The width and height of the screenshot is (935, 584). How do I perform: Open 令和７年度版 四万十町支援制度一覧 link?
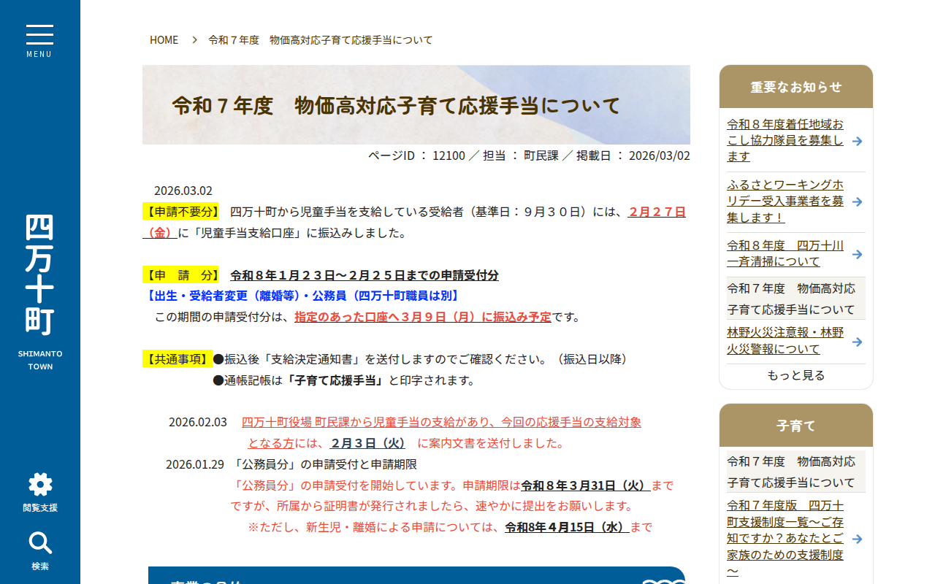click(x=785, y=538)
